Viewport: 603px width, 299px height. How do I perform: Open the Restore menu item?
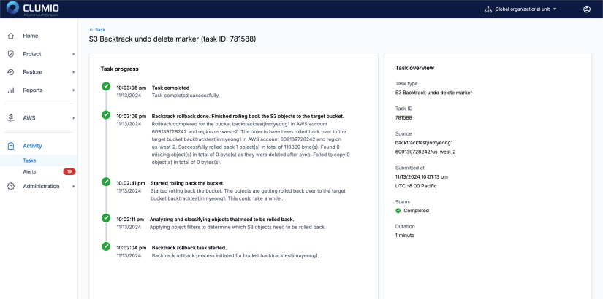[32, 72]
